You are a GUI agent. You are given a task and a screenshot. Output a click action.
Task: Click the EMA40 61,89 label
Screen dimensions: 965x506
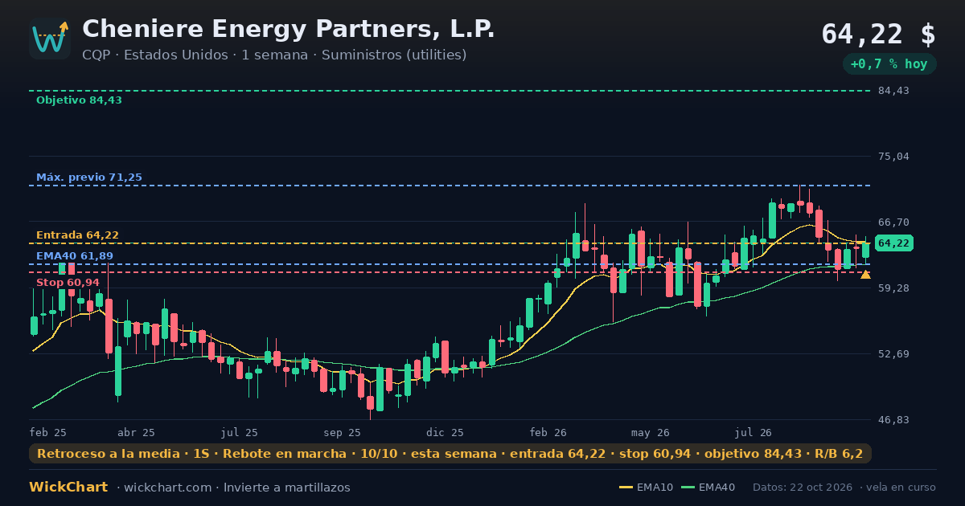pyautogui.click(x=75, y=256)
